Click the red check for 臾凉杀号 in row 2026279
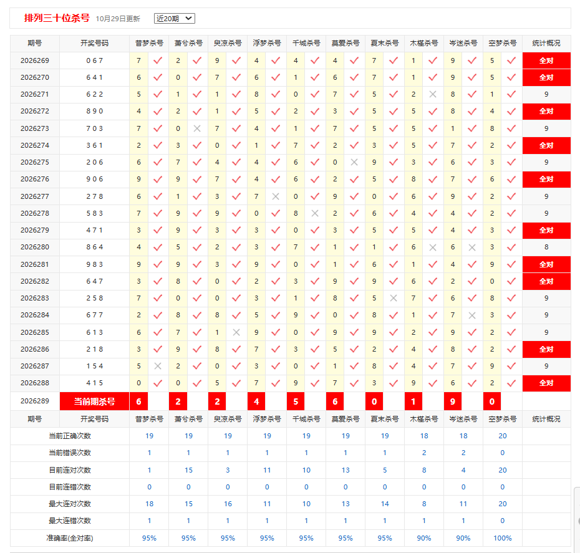Image resolution: width=580 pixels, height=553 pixels. 236,230
